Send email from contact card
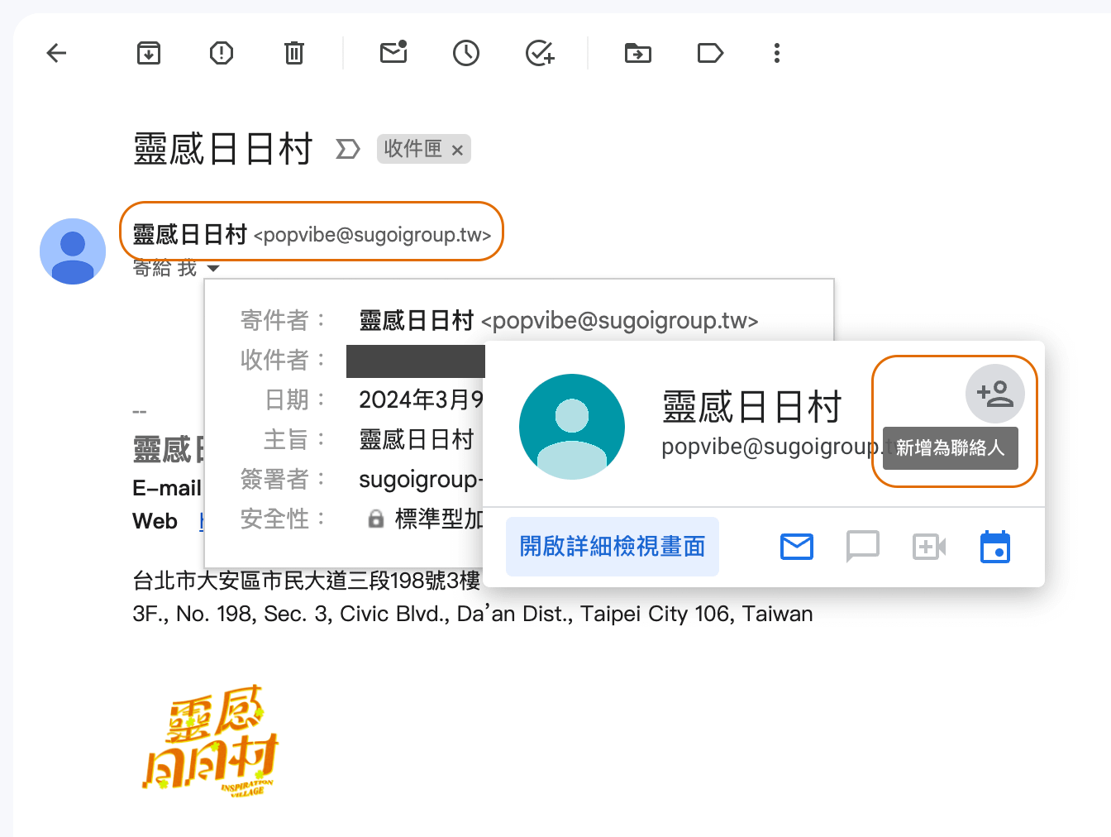 tap(797, 547)
